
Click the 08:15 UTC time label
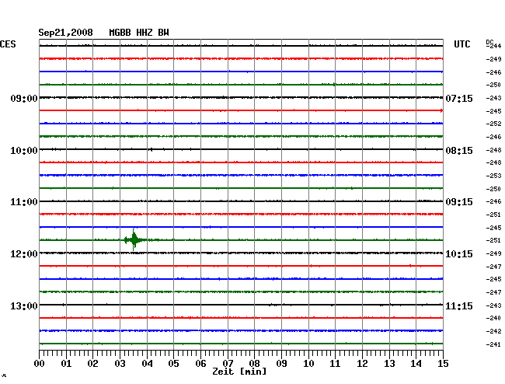[459, 151]
